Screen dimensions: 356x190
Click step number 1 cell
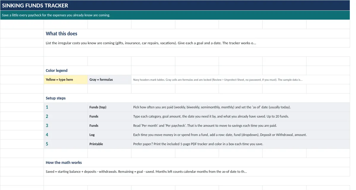(x=66, y=107)
